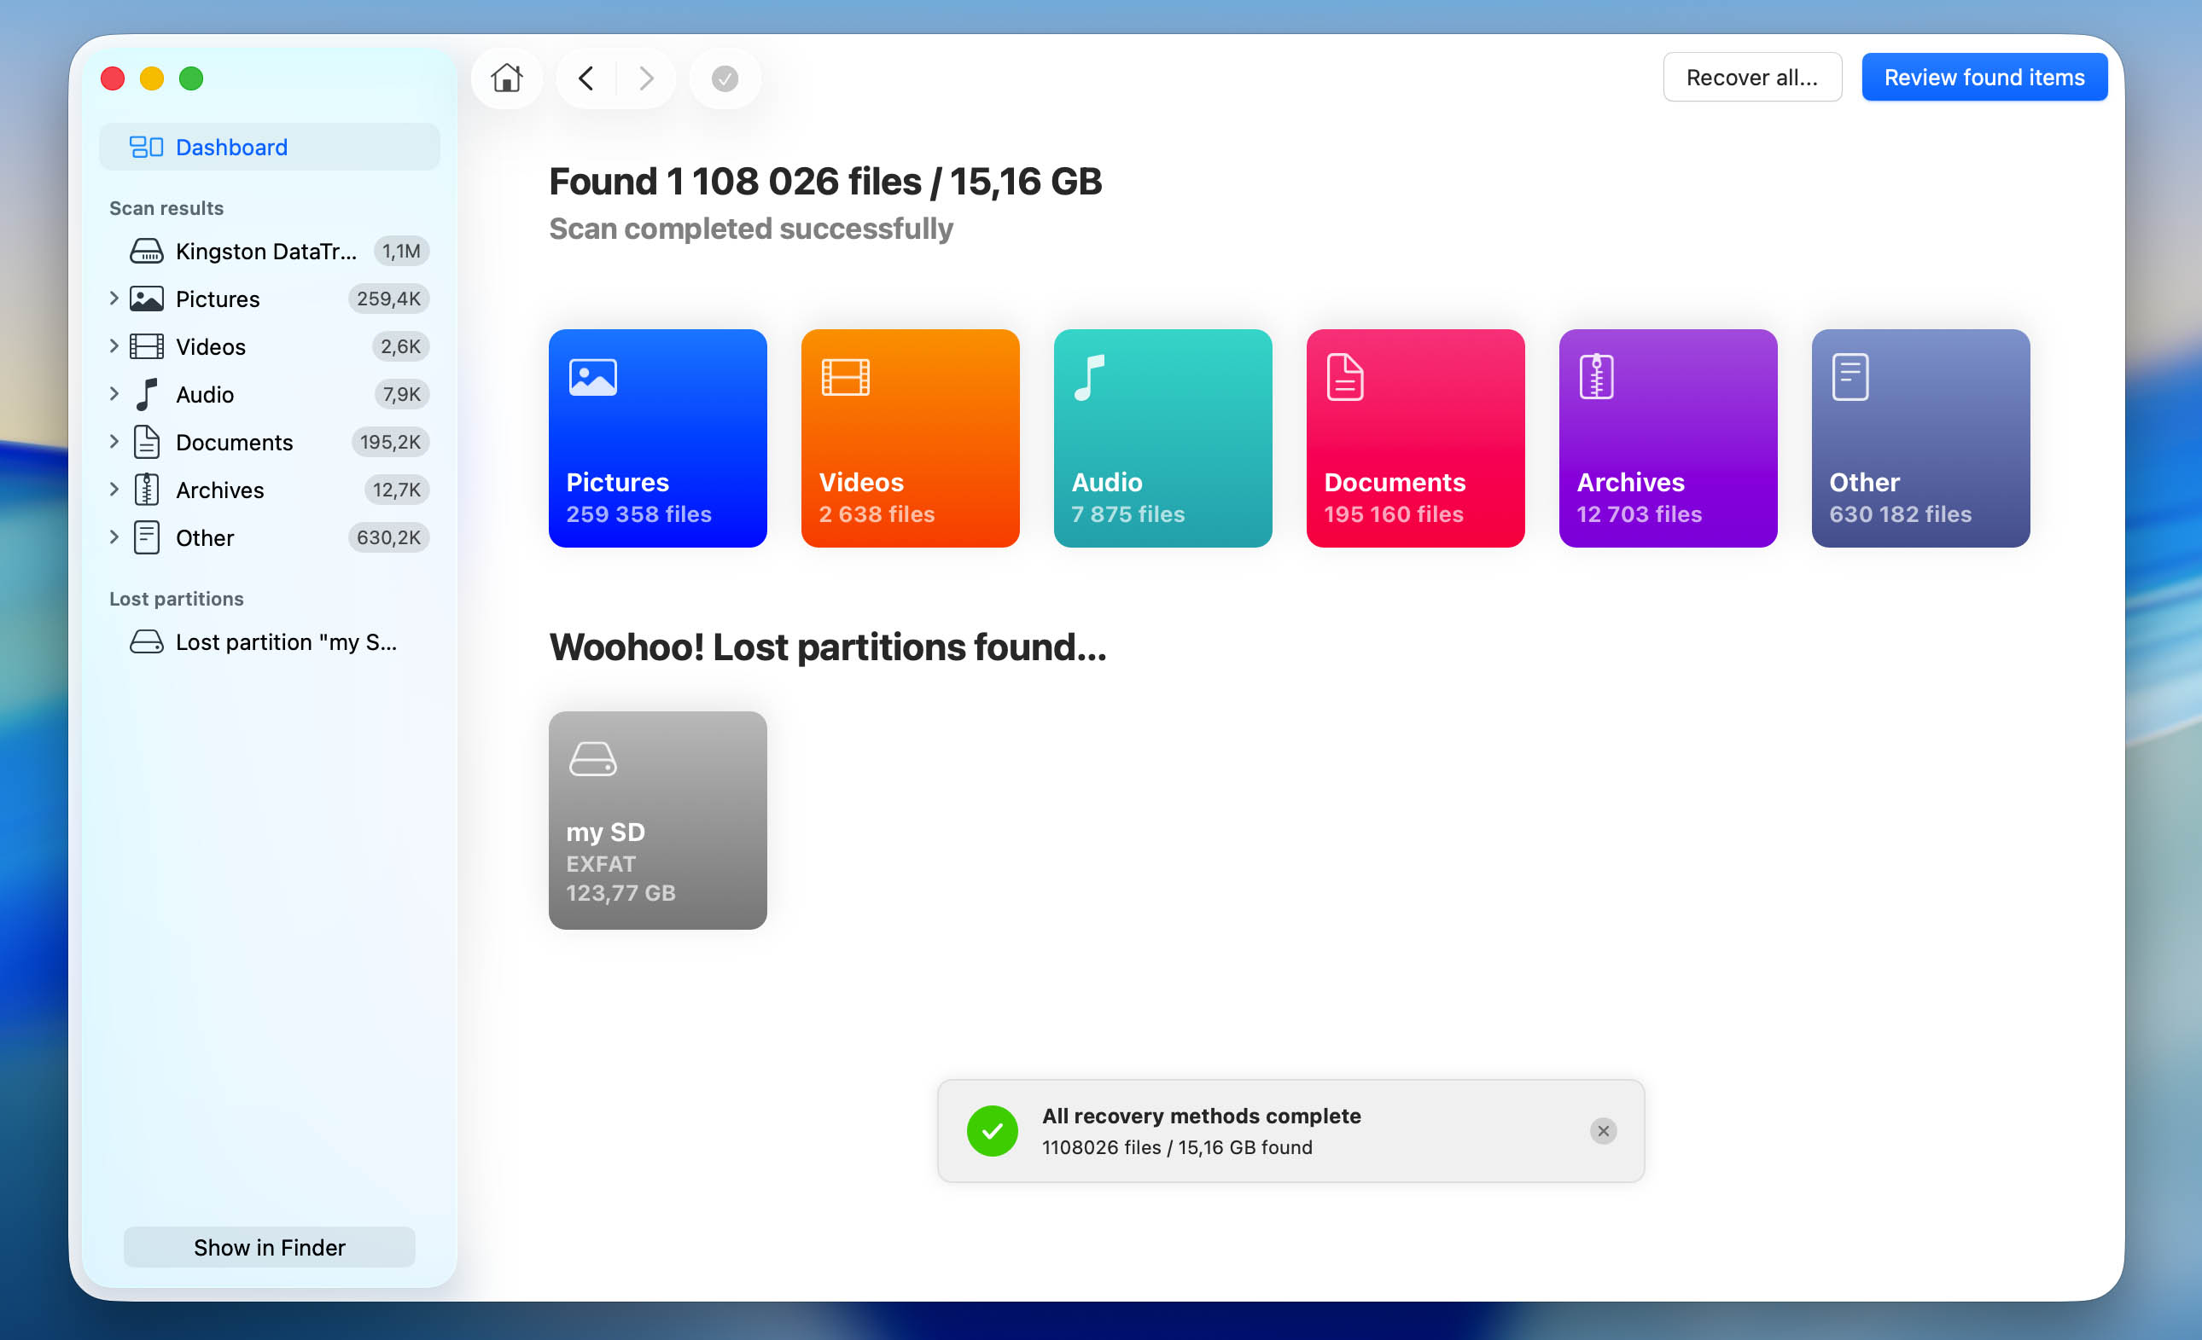Click All recovery methods complete text
The height and width of the screenshot is (1340, 2202).
1201,1116
